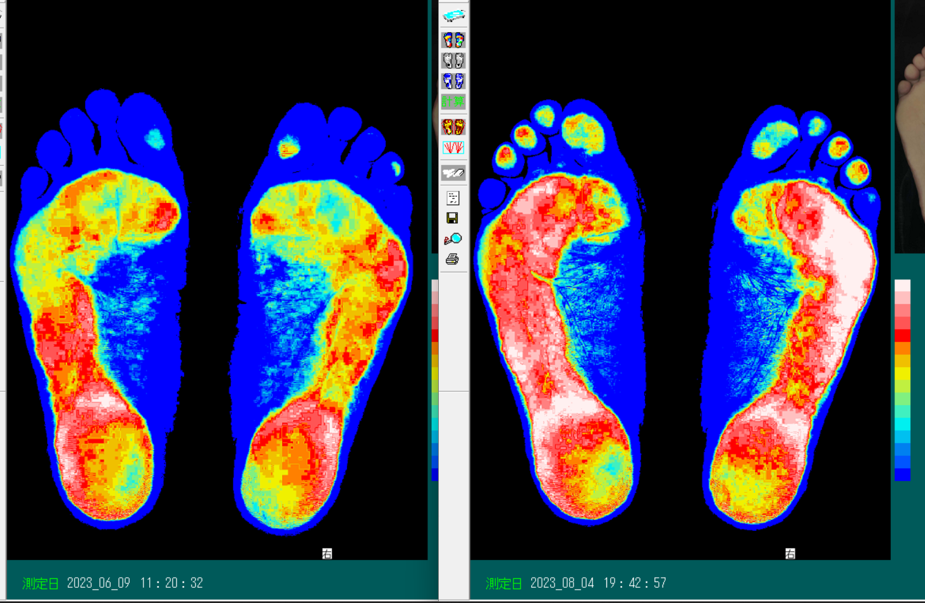Viewport: 925px width, 603px height.
Task: Click the 右 marker under the August scan
Action: coord(790,554)
